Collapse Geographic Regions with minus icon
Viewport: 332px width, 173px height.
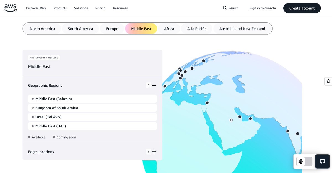click(154, 86)
